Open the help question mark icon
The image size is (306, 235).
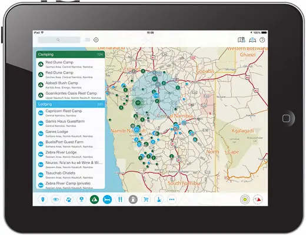(x=262, y=40)
